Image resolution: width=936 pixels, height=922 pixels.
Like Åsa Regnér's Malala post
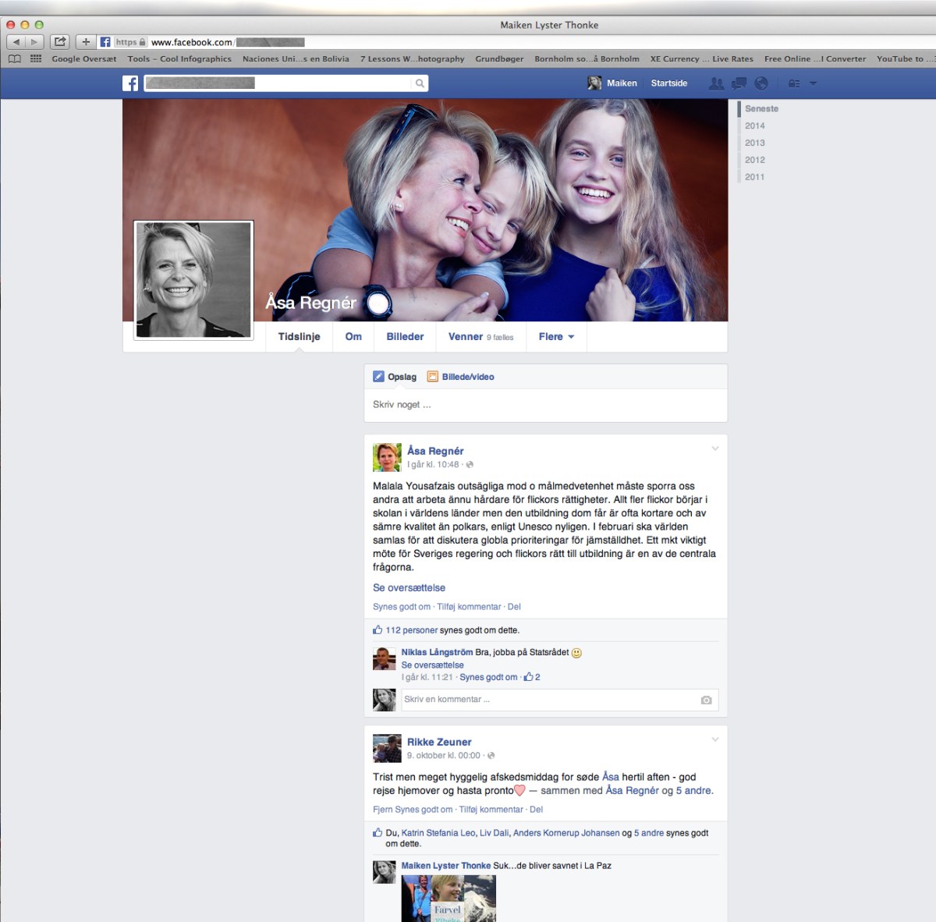(402, 606)
